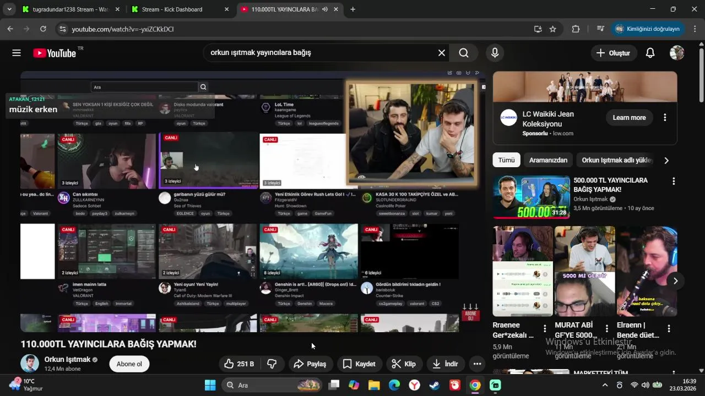The image size is (705, 396).
Task: Create a clip with Klip
Action: point(404,364)
